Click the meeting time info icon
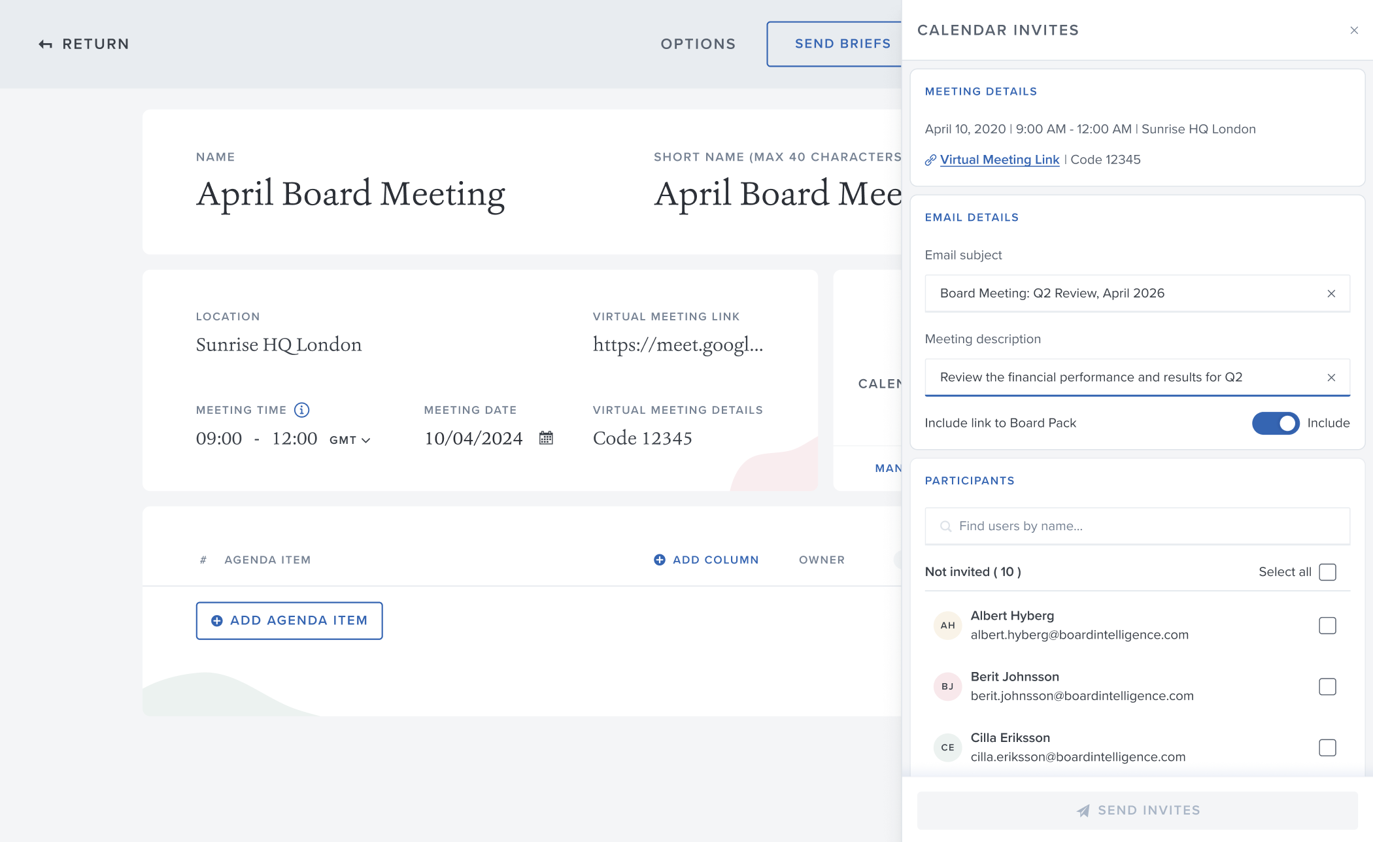 [x=301, y=410]
